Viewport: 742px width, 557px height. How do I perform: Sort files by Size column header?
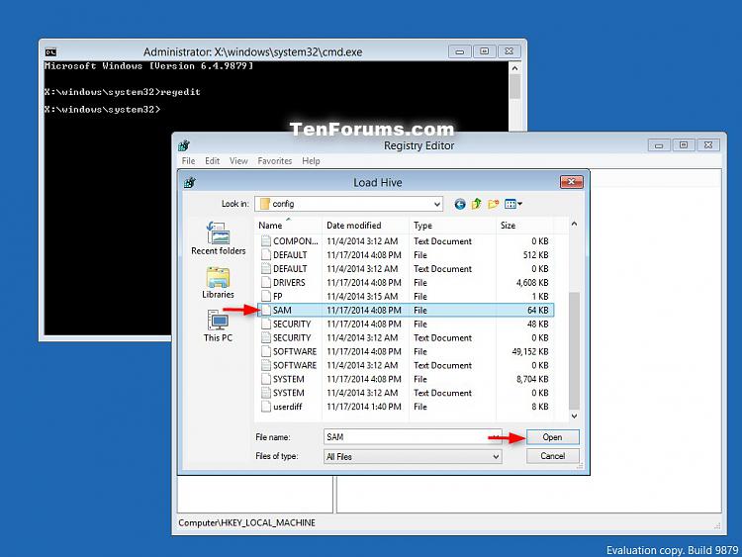[x=524, y=226]
